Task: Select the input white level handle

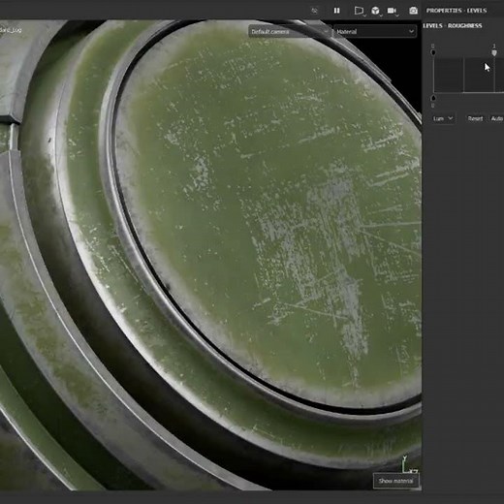Action: click(x=494, y=52)
